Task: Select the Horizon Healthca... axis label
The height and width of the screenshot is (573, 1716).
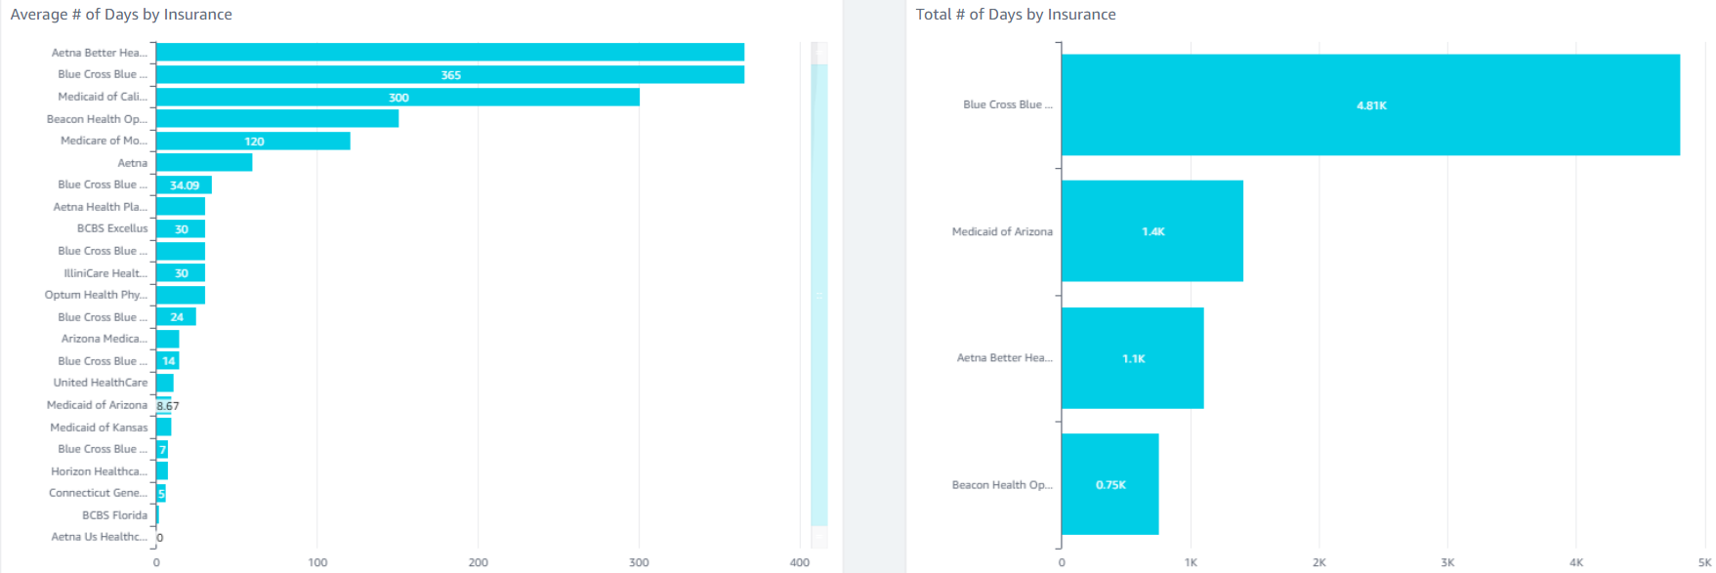Action: [x=99, y=471]
